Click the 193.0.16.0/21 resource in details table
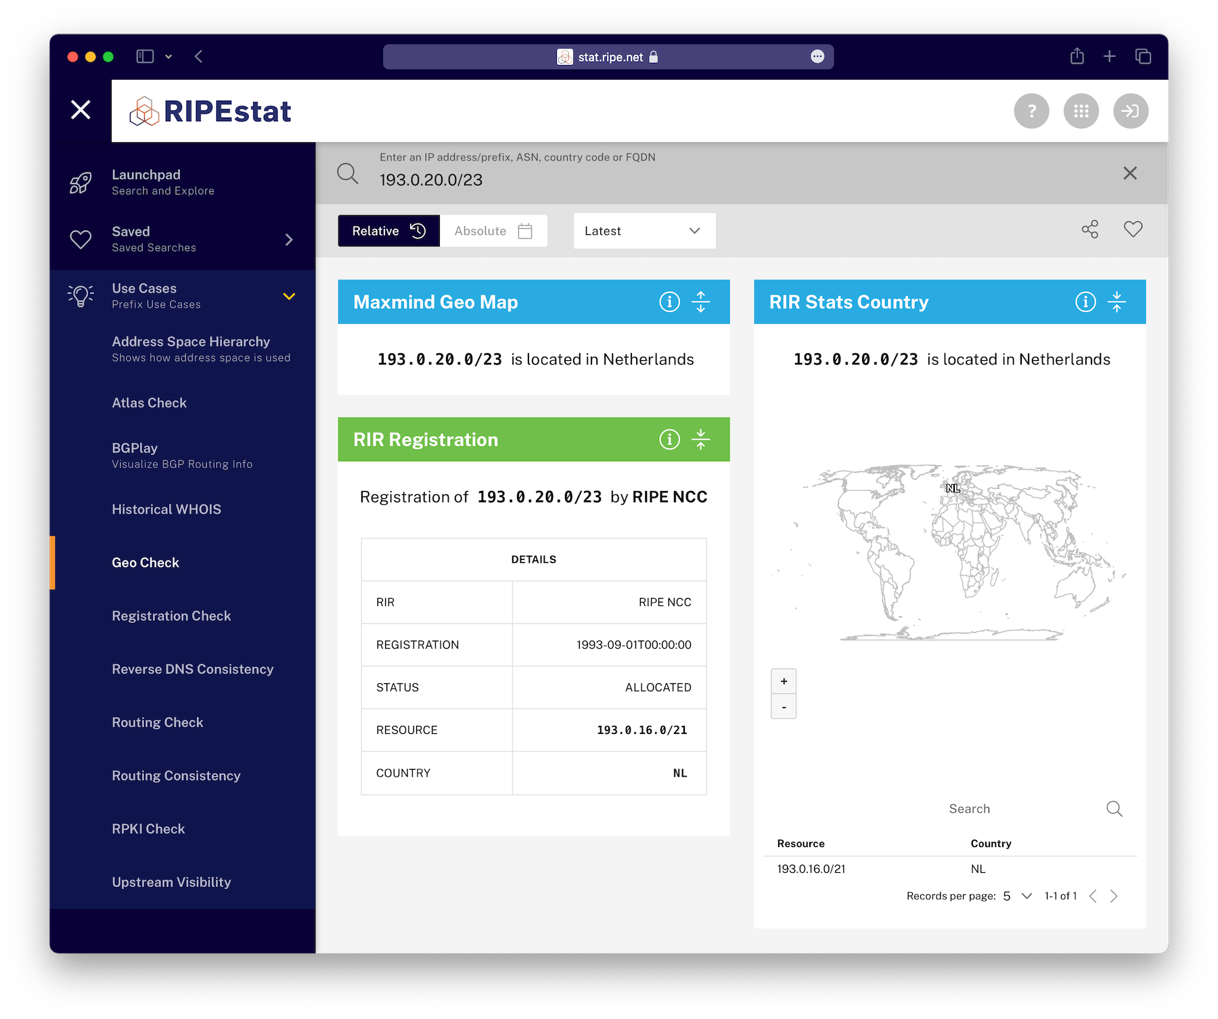Image resolution: width=1218 pixels, height=1019 pixels. tap(642, 730)
